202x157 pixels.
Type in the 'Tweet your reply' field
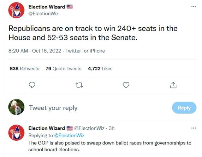95,108
